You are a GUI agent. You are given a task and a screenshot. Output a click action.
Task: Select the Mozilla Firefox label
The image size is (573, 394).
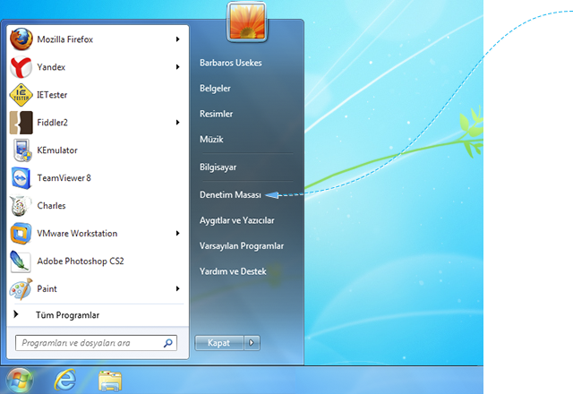[65, 39]
